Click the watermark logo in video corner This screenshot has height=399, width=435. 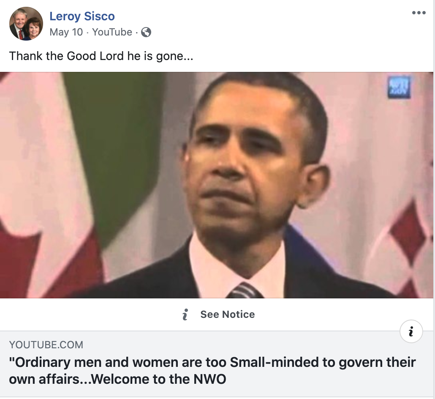coord(399,87)
